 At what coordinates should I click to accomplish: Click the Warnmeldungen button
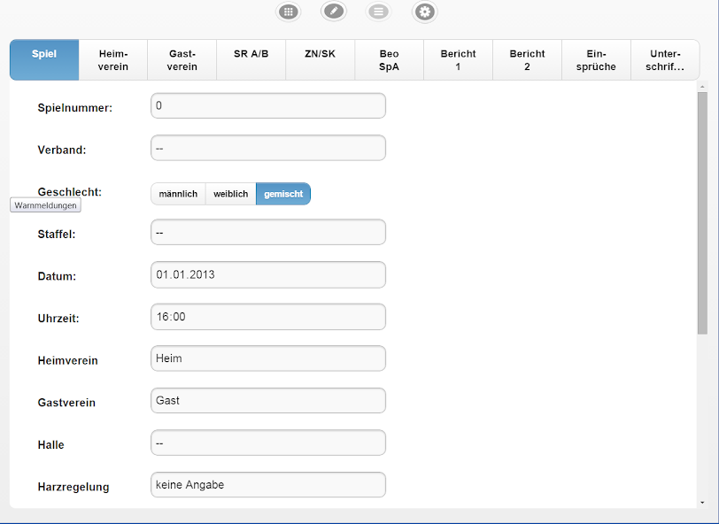click(x=46, y=205)
